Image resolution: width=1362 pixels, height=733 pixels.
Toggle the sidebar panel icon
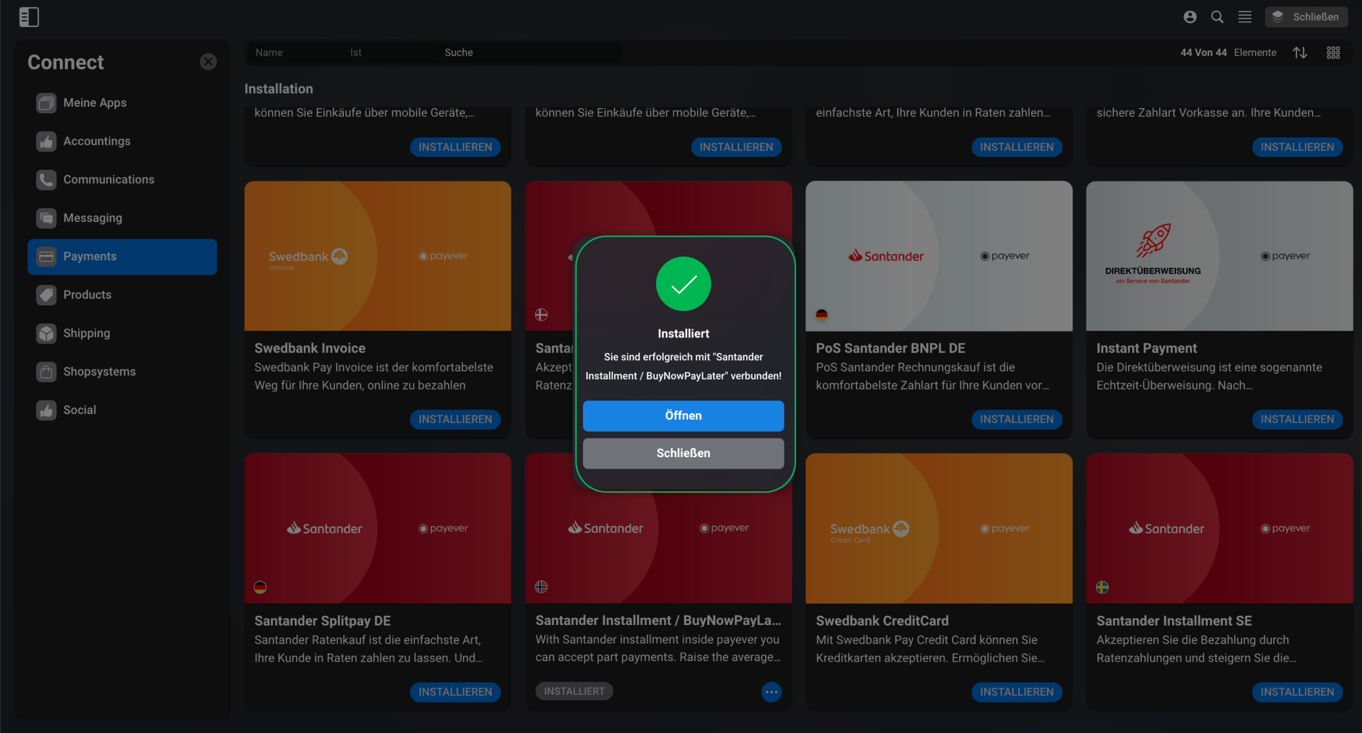coord(29,17)
